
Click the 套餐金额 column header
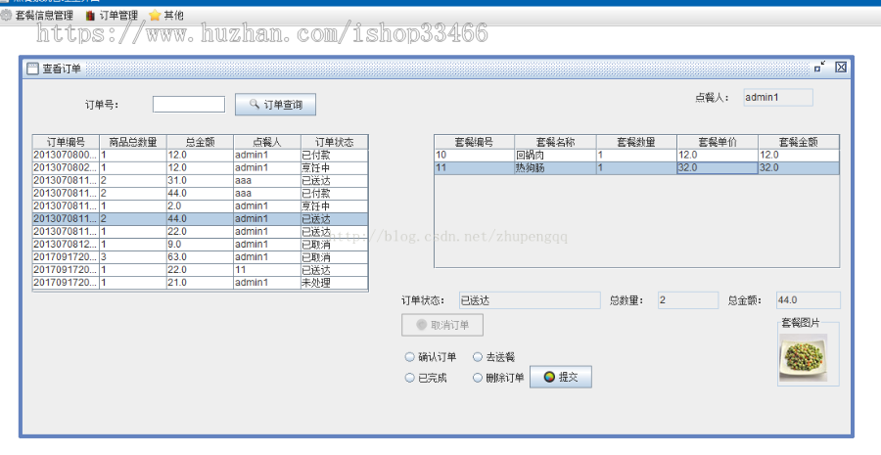[799, 142]
